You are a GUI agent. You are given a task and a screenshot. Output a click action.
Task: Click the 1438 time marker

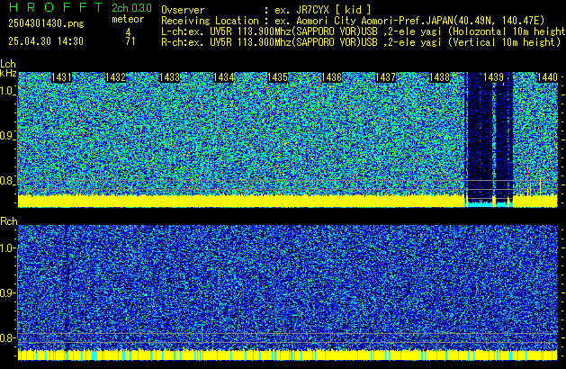point(440,77)
